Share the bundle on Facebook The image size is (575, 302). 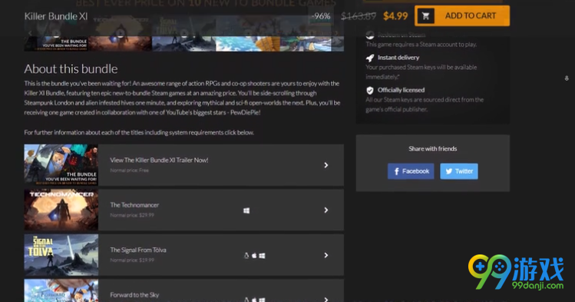coord(411,171)
